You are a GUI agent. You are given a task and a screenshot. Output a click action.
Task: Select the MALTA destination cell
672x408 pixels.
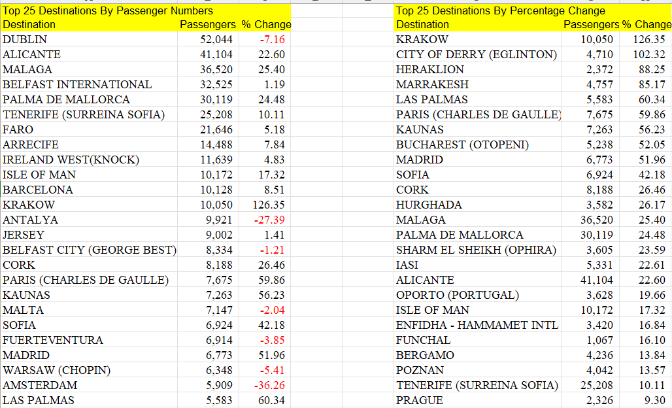(x=89, y=310)
